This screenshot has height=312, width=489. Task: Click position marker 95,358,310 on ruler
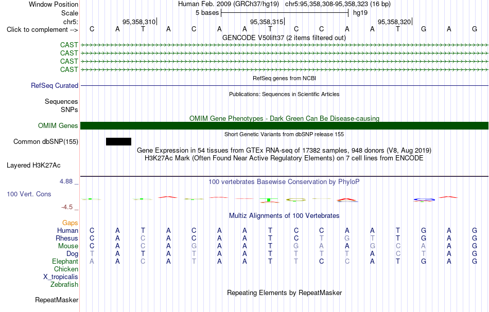(x=139, y=22)
